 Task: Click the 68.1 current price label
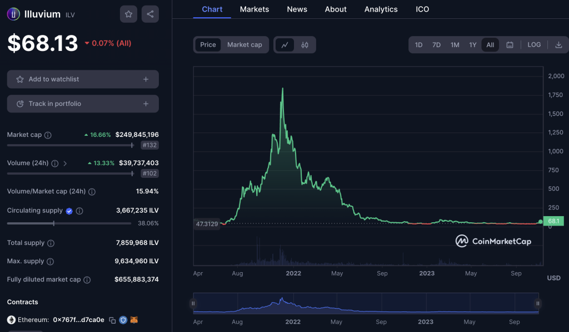tap(553, 221)
